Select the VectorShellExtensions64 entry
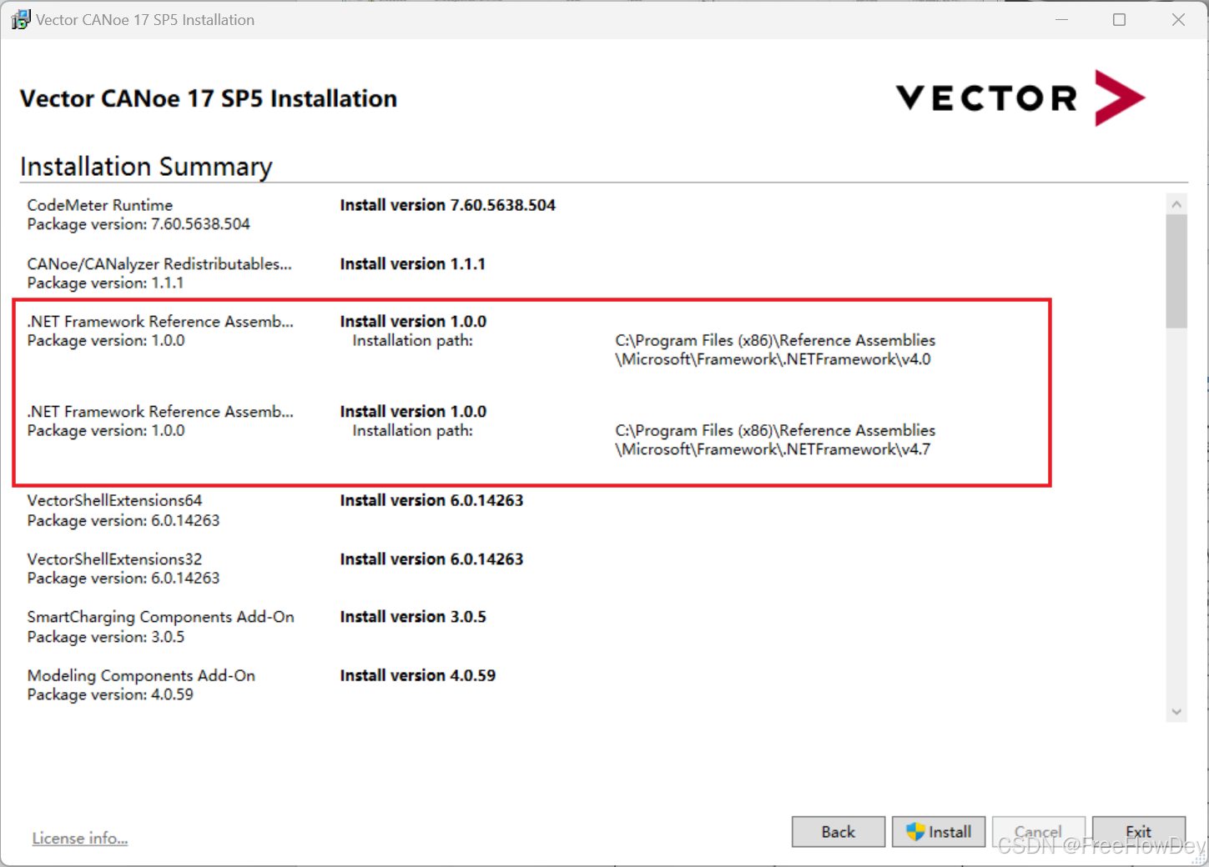The image size is (1209, 867). pyautogui.click(x=114, y=501)
